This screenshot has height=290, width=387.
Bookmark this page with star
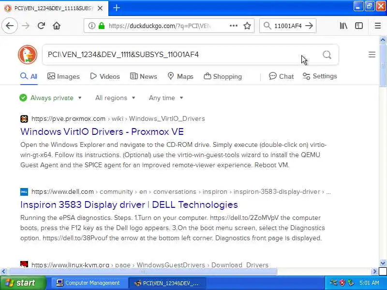(247, 26)
